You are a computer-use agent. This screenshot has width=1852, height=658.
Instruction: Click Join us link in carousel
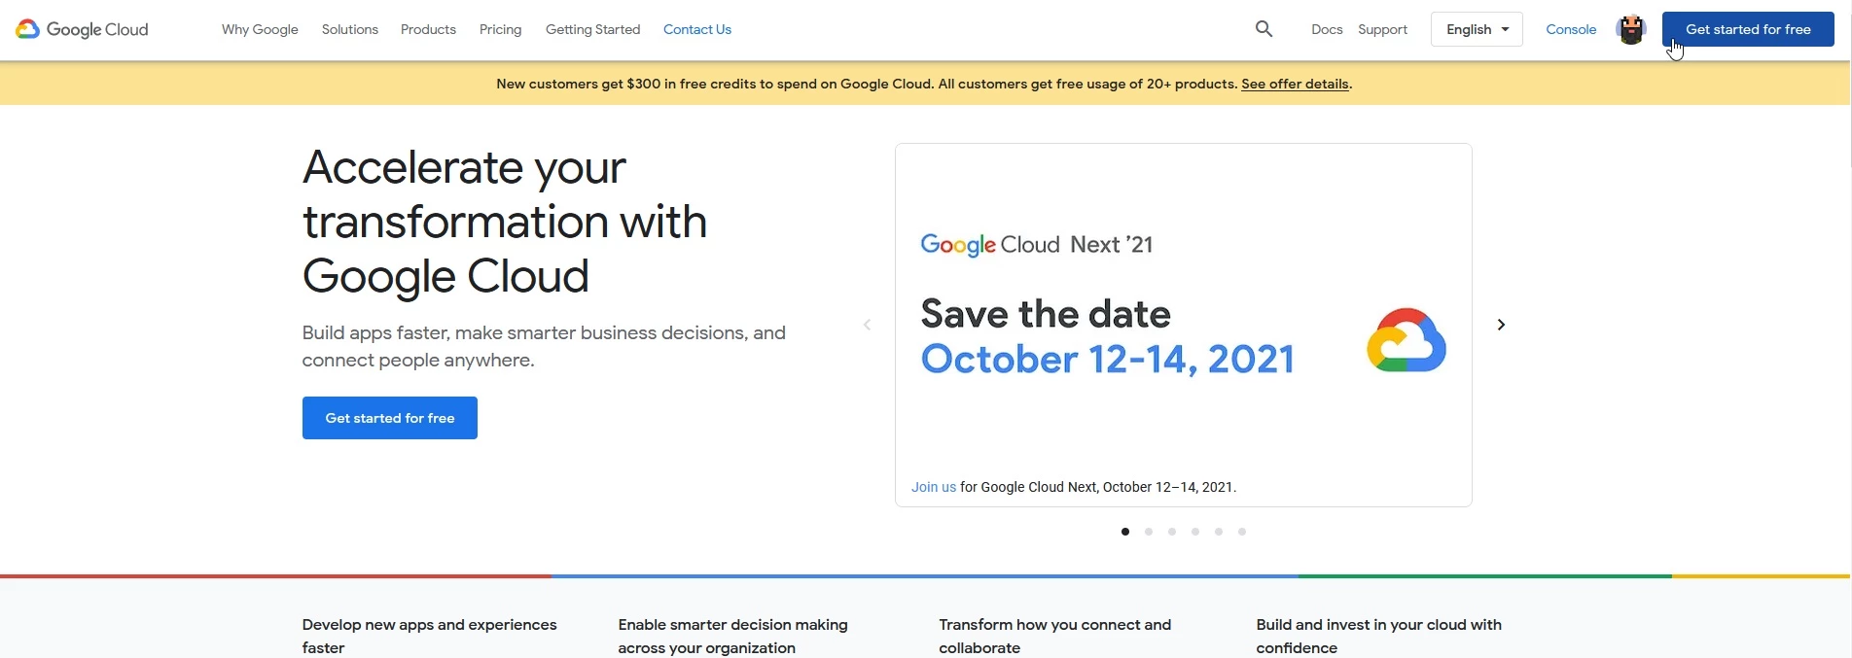click(934, 487)
